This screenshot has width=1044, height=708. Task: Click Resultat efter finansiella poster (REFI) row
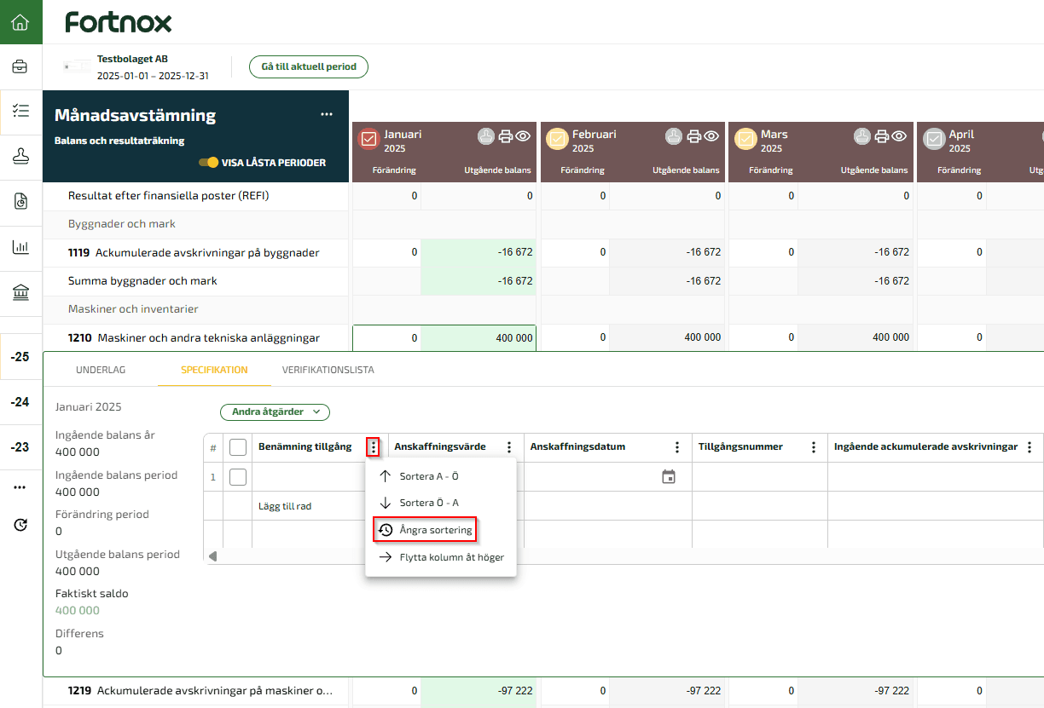point(196,196)
